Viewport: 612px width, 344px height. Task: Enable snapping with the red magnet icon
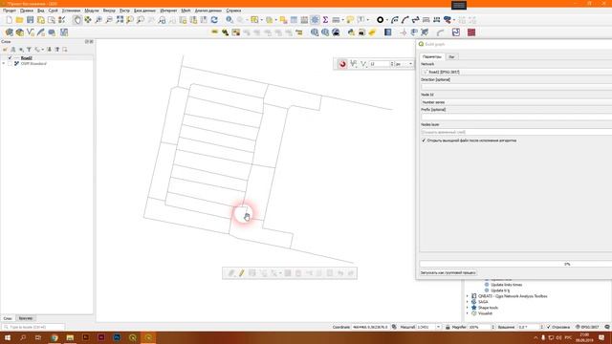click(342, 64)
